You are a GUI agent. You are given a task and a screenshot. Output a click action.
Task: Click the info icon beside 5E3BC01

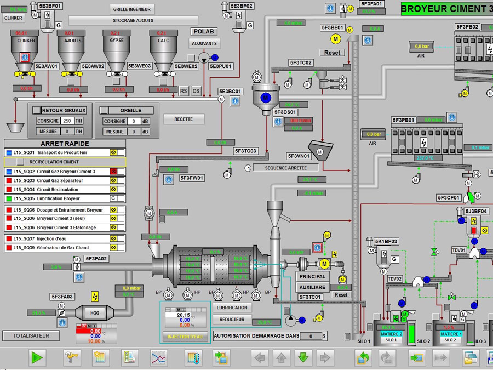click(x=235, y=101)
